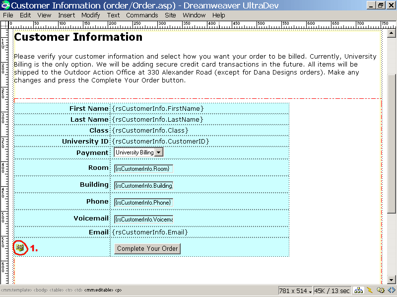Open the Insert menu

point(66,15)
